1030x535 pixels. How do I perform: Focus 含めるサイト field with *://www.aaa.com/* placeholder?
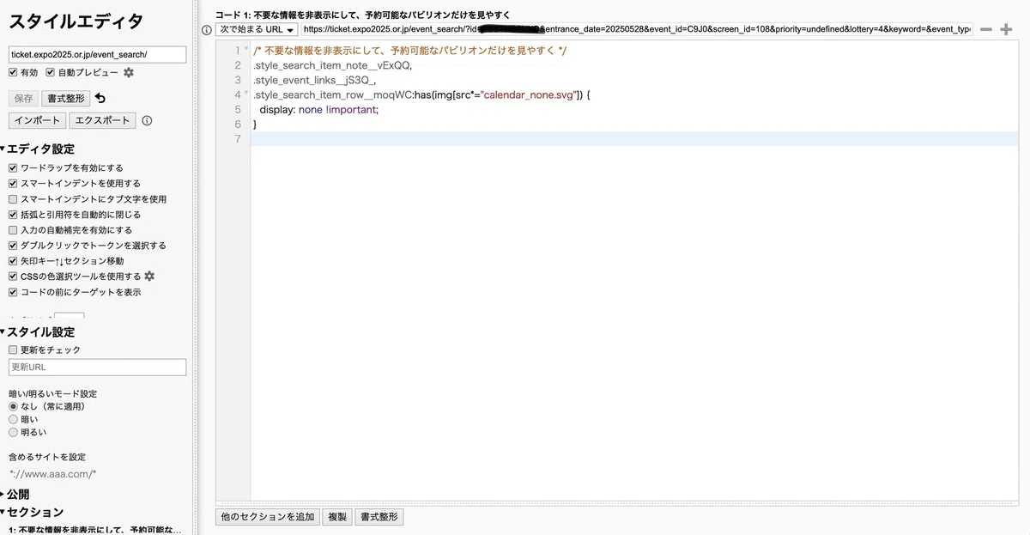[x=97, y=474]
